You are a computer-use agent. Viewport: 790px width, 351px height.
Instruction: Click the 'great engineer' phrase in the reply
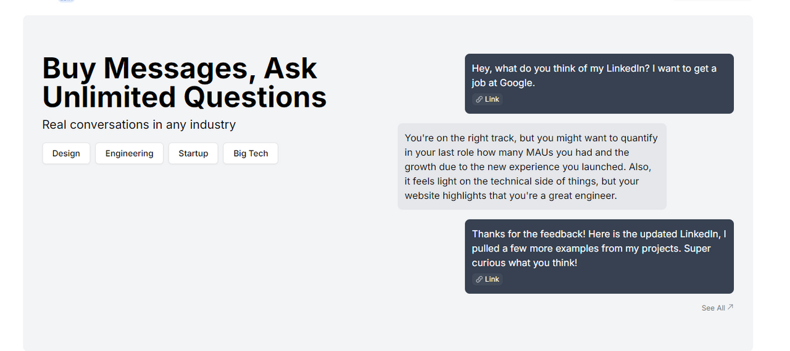click(582, 196)
